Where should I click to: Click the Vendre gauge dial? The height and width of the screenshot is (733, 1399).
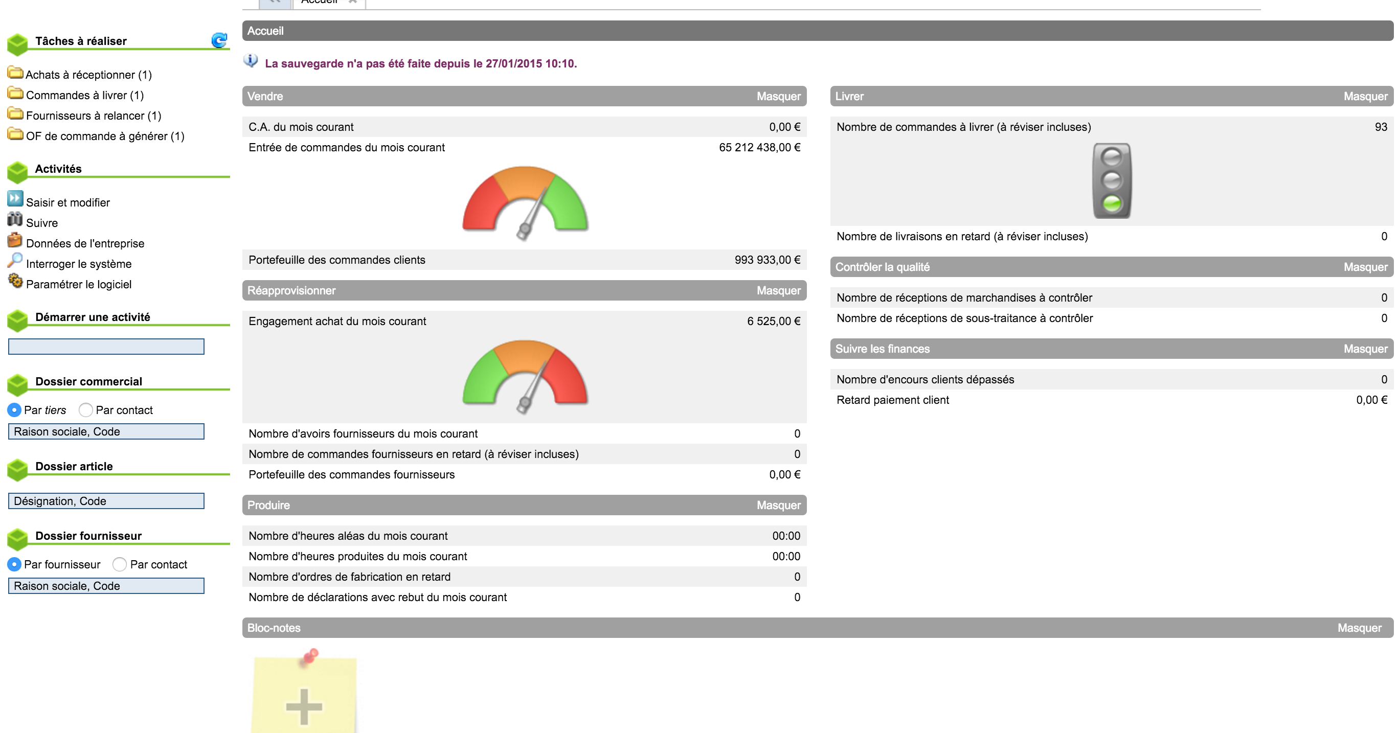[x=525, y=202]
